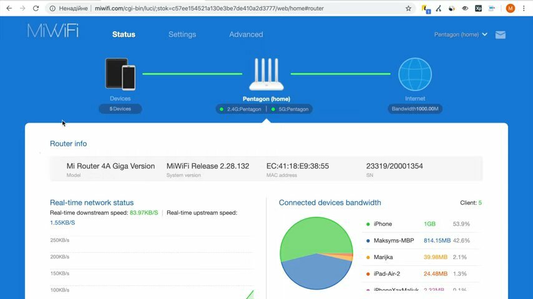Click the 814.15MB usage value
This screenshot has width=533, height=299.
click(437, 240)
